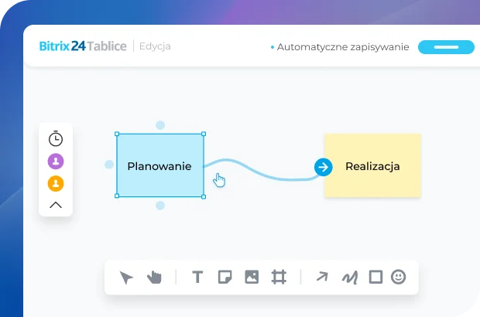Screen dimensions: 480x317
Task: Click top connection dot above Planowanie
Action: 160,124
